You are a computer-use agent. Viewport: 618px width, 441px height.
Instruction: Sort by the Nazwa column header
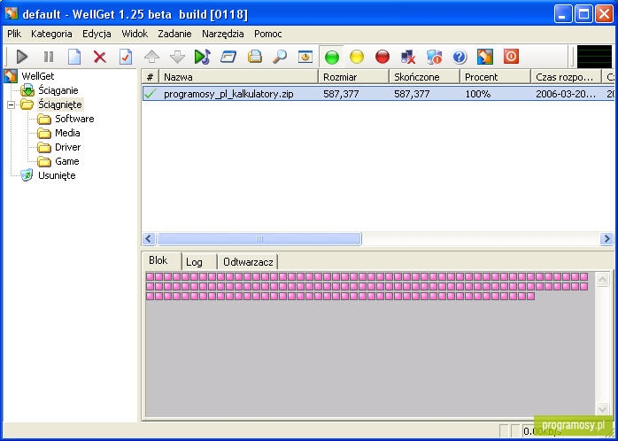(x=238, y=77)
